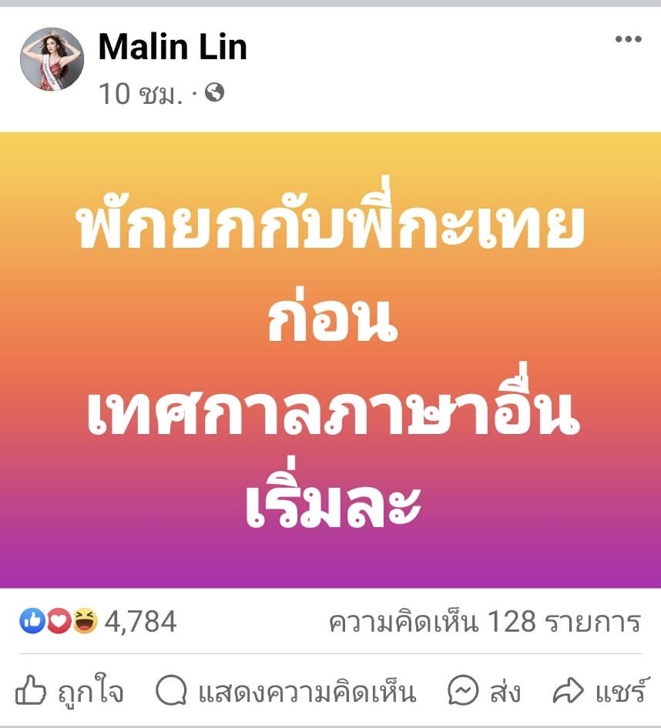This screenshot has width=661, height=728.
Task: Select the แสดงความคิดเห็น comment button
Action: (x=286, y=690)
